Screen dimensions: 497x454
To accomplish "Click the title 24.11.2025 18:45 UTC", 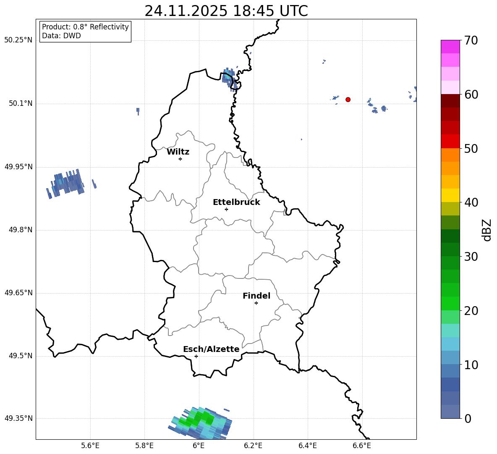I will pos(226,11).
